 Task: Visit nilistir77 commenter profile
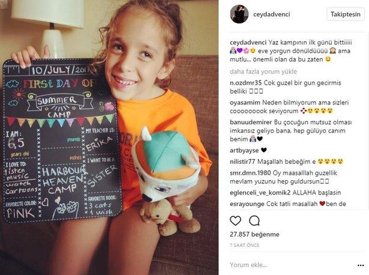242,162
